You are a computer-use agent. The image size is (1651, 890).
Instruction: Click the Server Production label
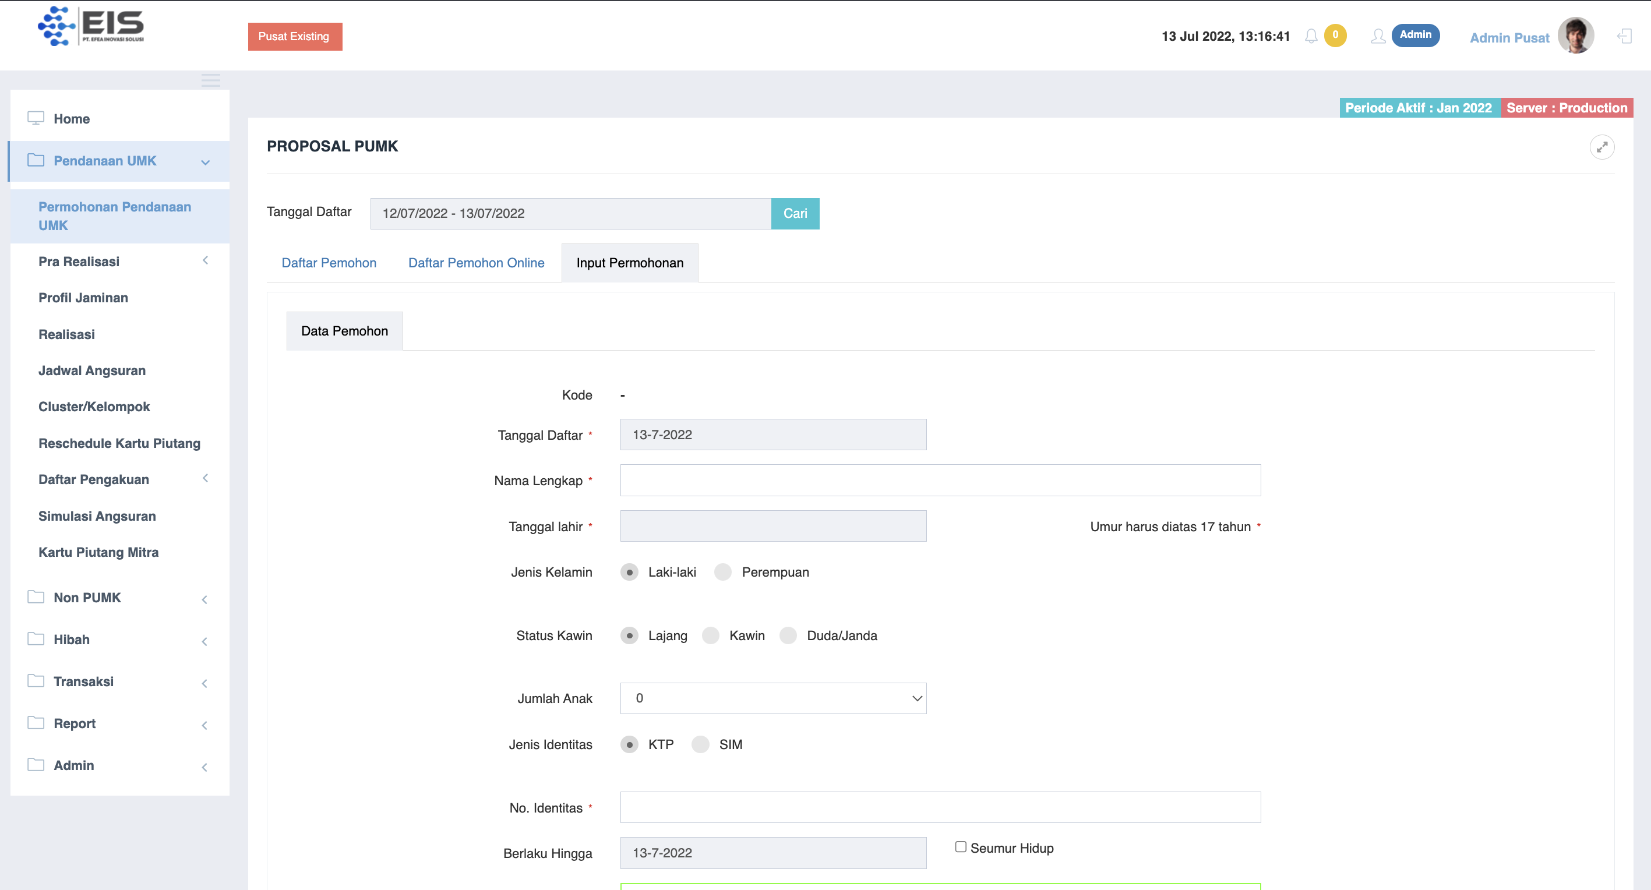point(1567,108)
